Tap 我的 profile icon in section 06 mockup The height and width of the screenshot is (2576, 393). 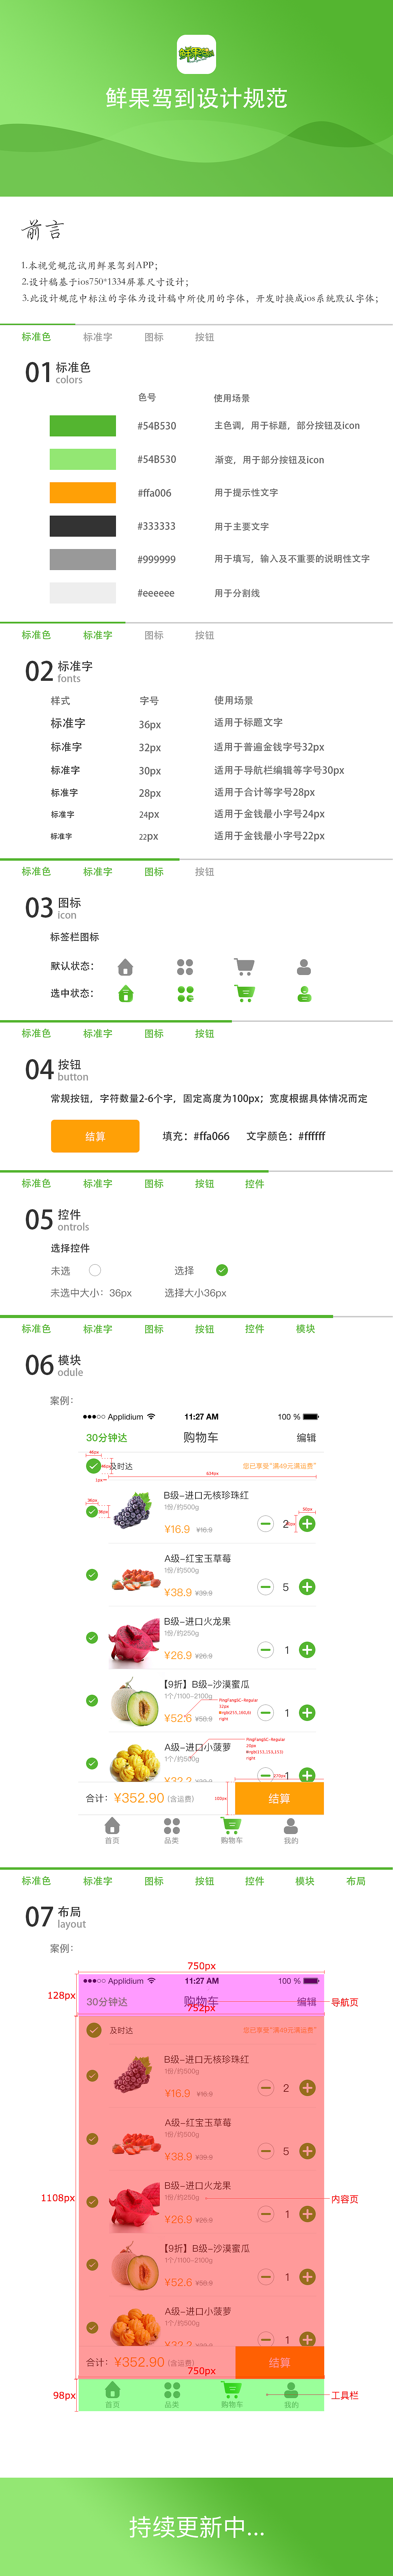pos(291,1826)
